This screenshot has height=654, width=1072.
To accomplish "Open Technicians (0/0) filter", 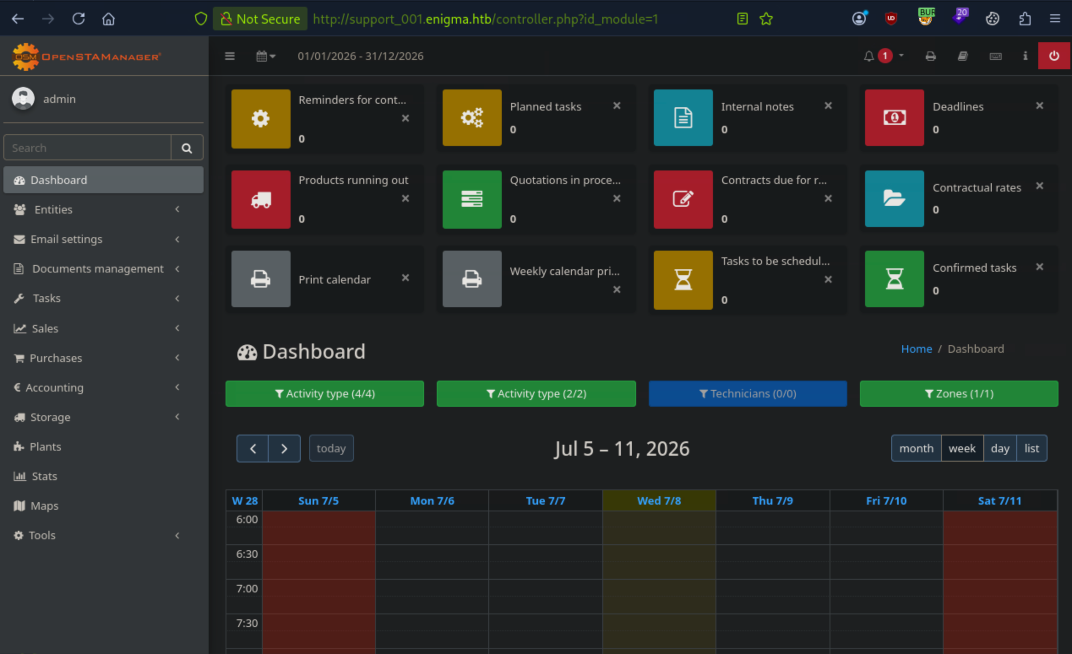I will 748,394.
